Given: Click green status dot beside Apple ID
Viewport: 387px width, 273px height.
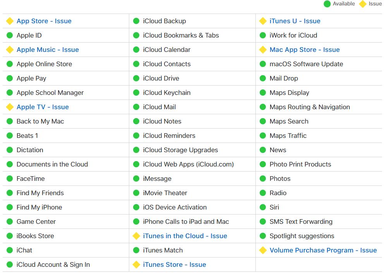Looking at the screenshot, I should click(10, 35).
